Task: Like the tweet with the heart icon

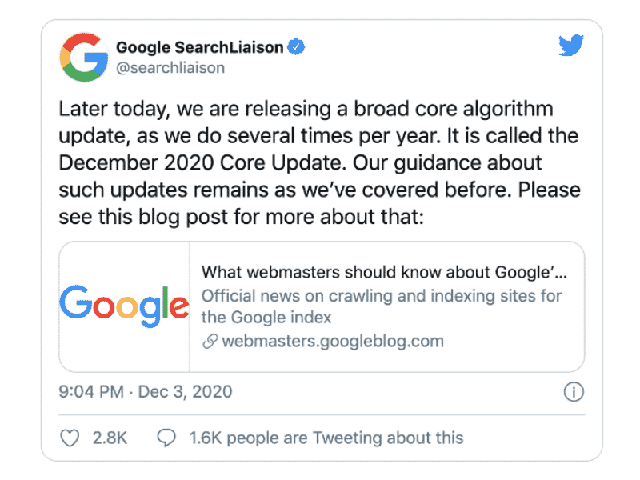Action: (x=70, y=438)
